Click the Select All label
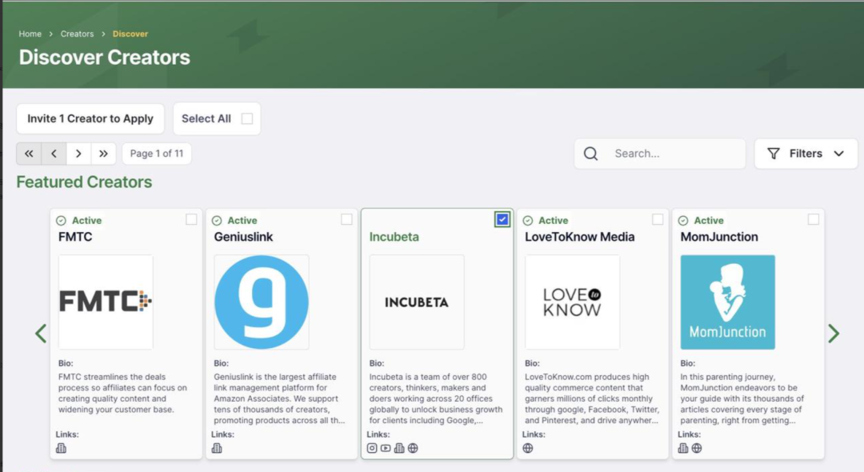864x472 pixels. coord(206,118)
